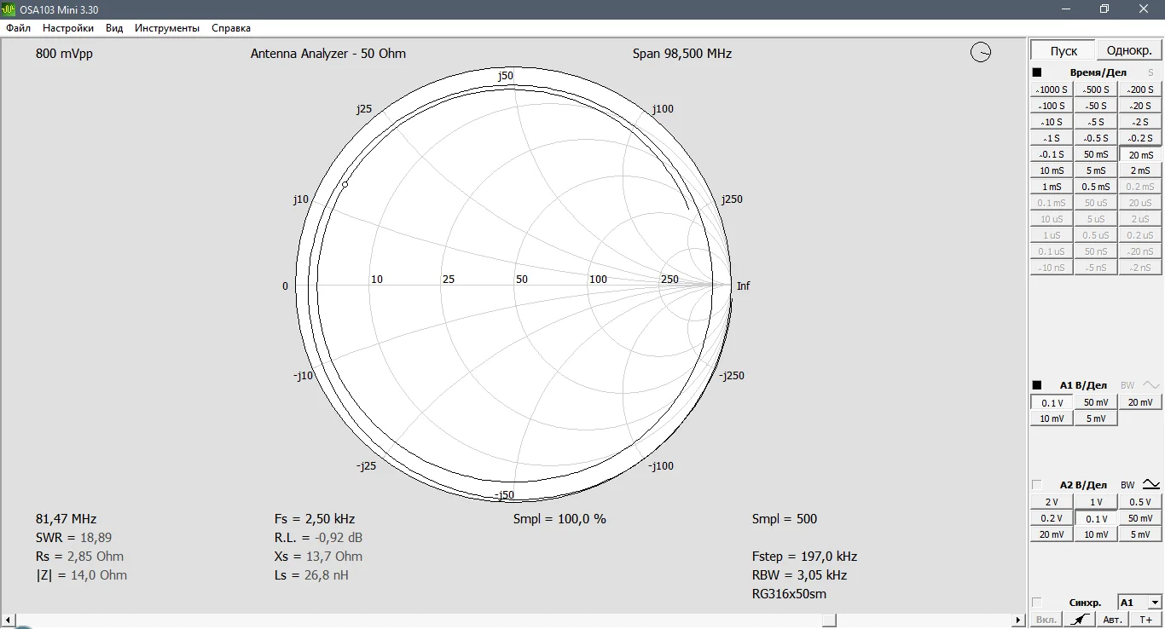Select the 50 S time base button
1165x629 pixels.
coord(1096,106)
